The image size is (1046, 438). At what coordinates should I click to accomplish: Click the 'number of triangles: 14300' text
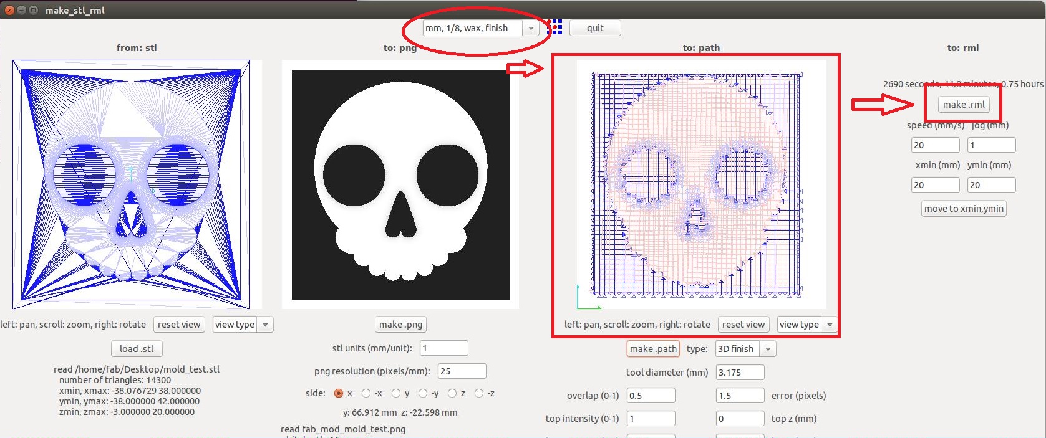click(115, 380)
